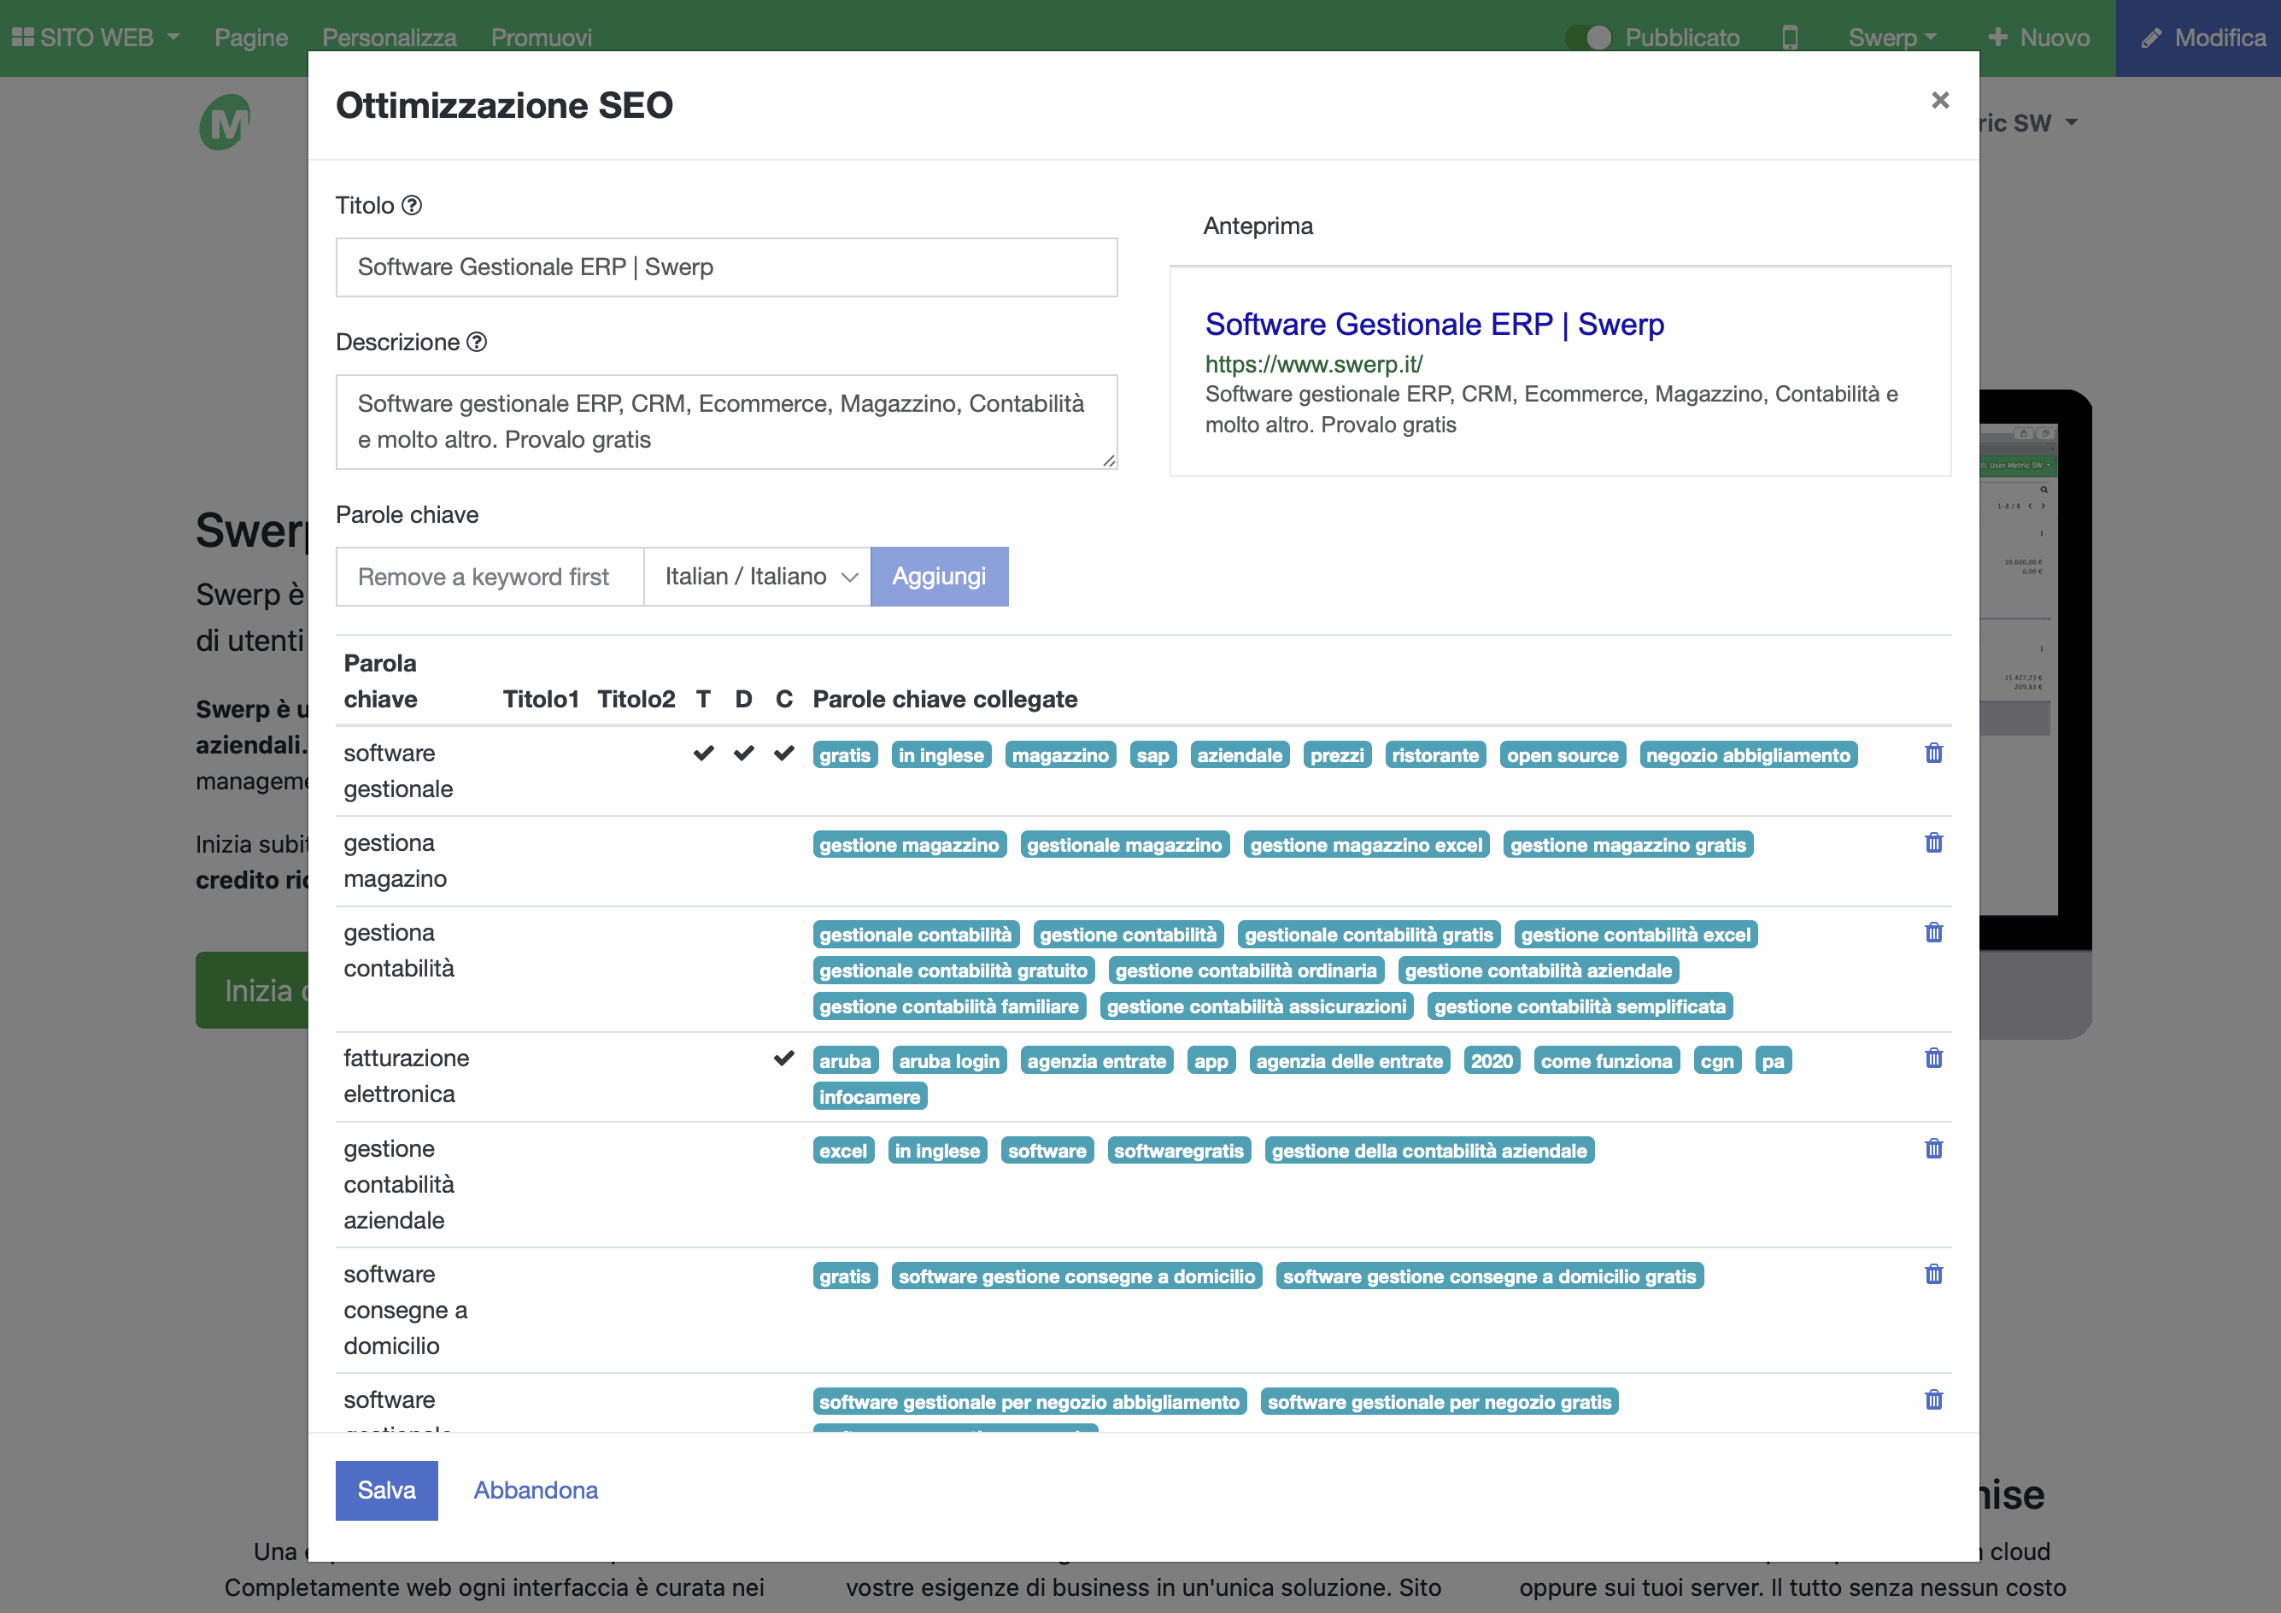Open the SITO WEB apps menu

pos(96,38)
